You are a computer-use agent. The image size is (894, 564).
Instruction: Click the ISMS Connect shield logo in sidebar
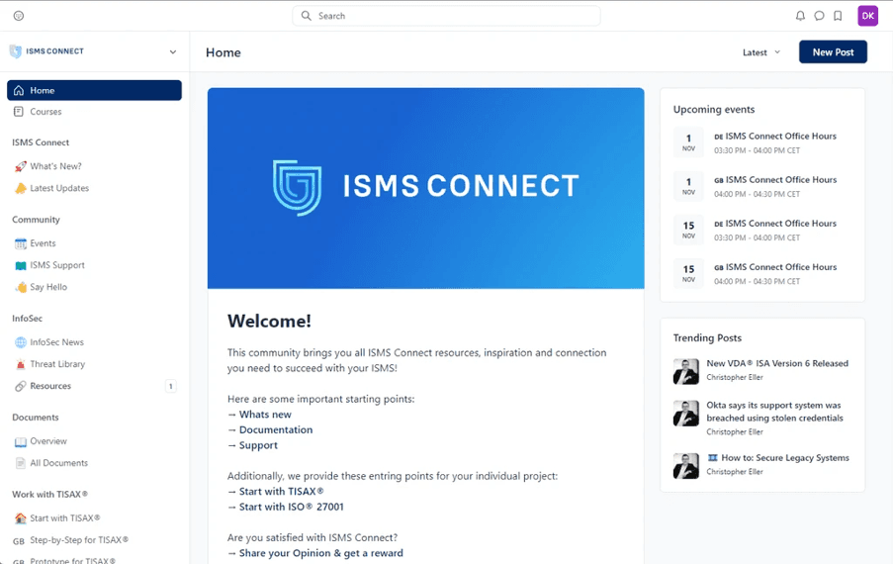[x=16, y=51]
